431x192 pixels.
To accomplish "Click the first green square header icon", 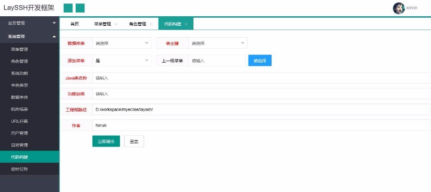I will point(68,8).
